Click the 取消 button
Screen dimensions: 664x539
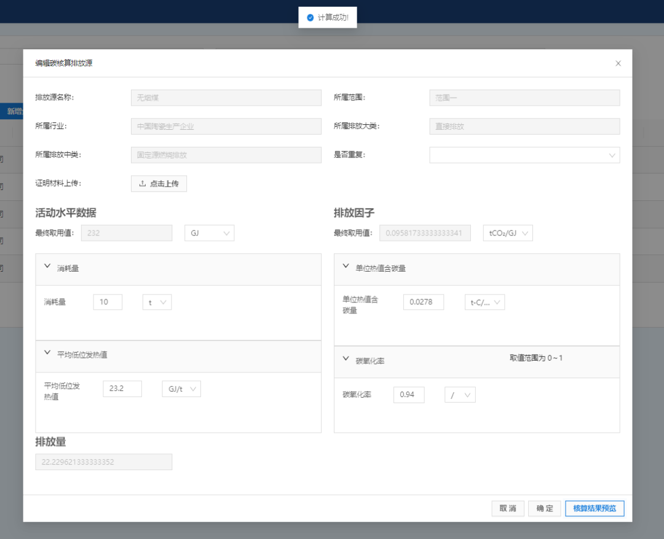pyautogui.click(x=507, y=508)
